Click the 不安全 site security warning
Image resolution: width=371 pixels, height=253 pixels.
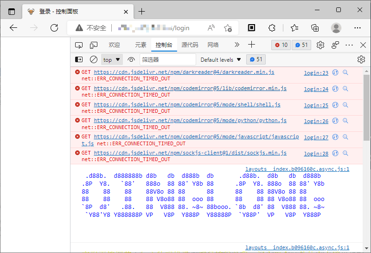[x=91, y=28]
